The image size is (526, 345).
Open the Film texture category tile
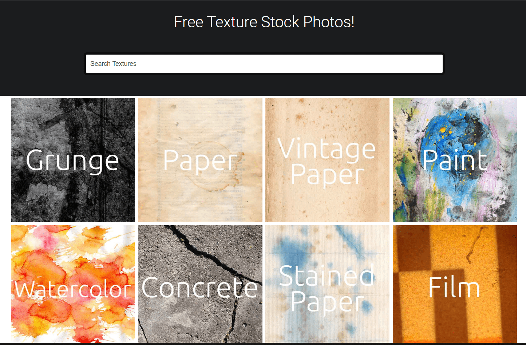pyautogui.click(x=455, y=284)
